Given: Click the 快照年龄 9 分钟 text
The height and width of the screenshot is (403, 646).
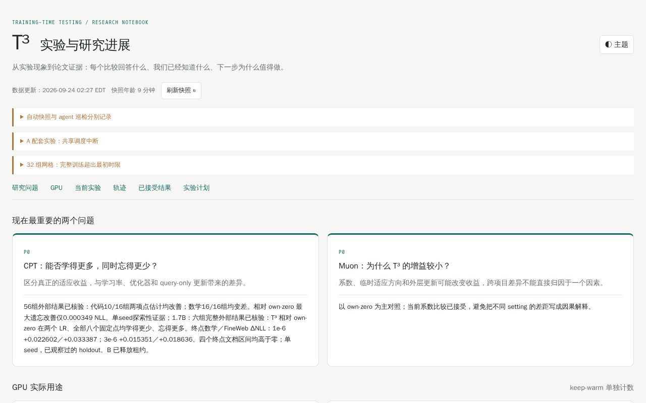Looking at the screenshot, I should pos(133,90).
